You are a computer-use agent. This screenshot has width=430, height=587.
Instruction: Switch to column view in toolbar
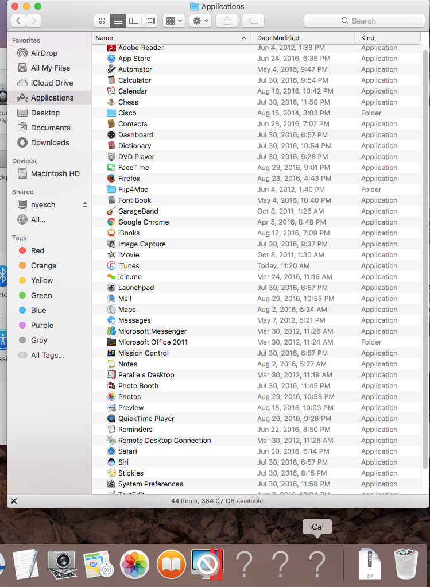point(134,21)
